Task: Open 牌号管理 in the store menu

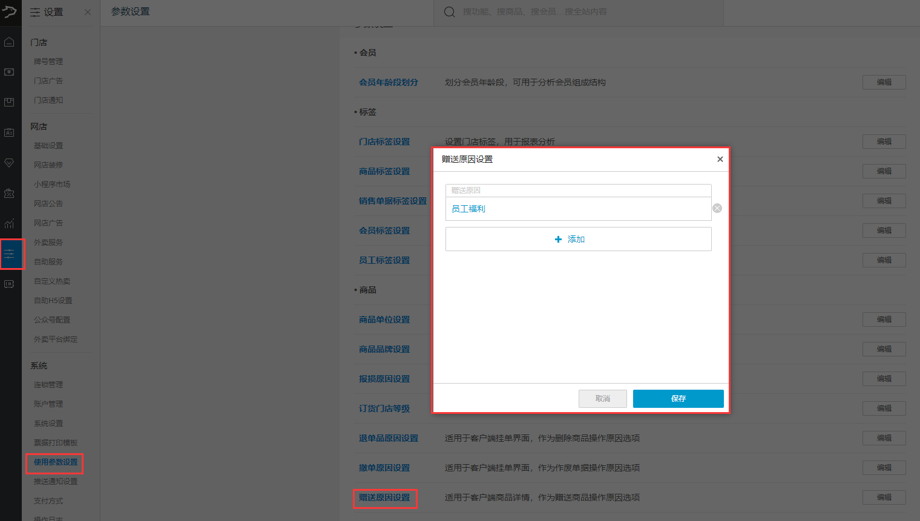Action: pyautogui.click(x=48, y=62)
